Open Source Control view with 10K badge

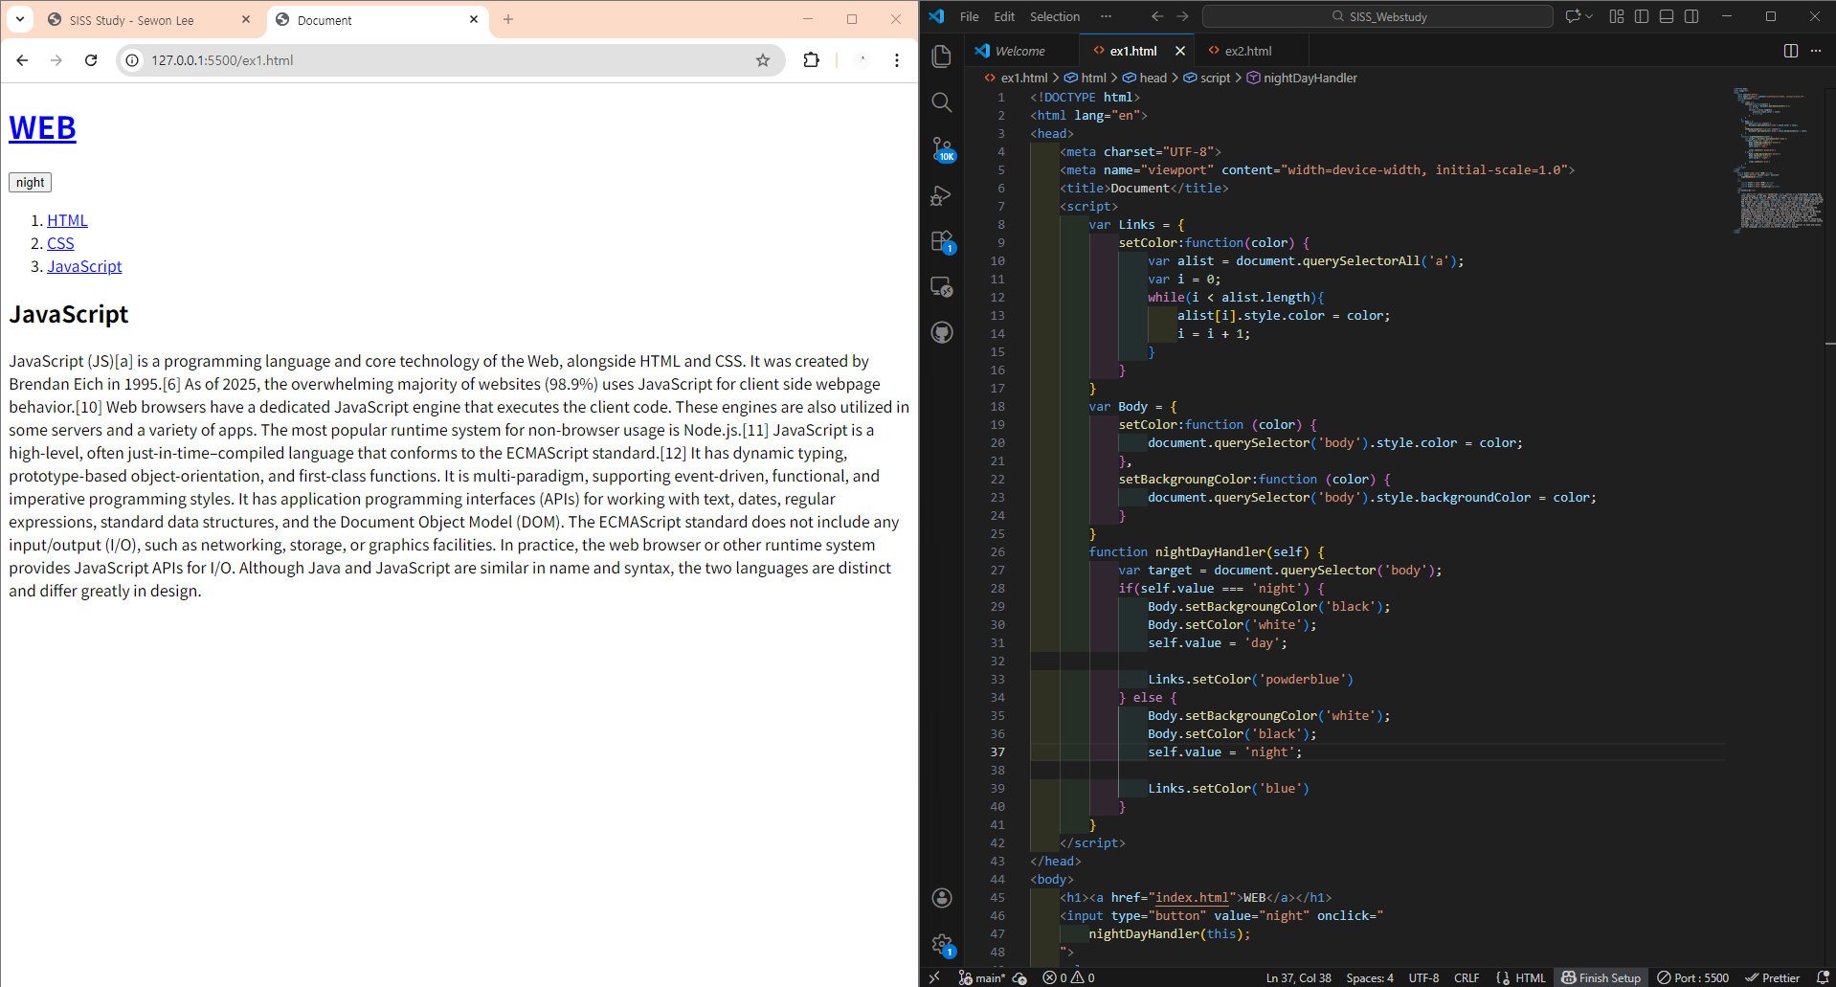coord(942,148)
